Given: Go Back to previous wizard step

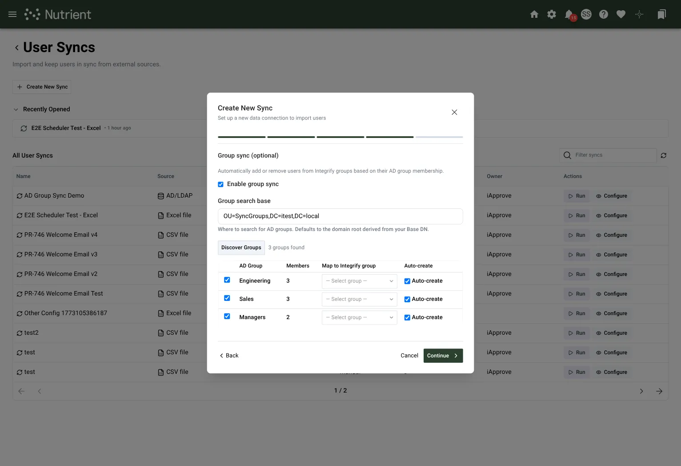Looking at the screenshot, I should point(229,356).
